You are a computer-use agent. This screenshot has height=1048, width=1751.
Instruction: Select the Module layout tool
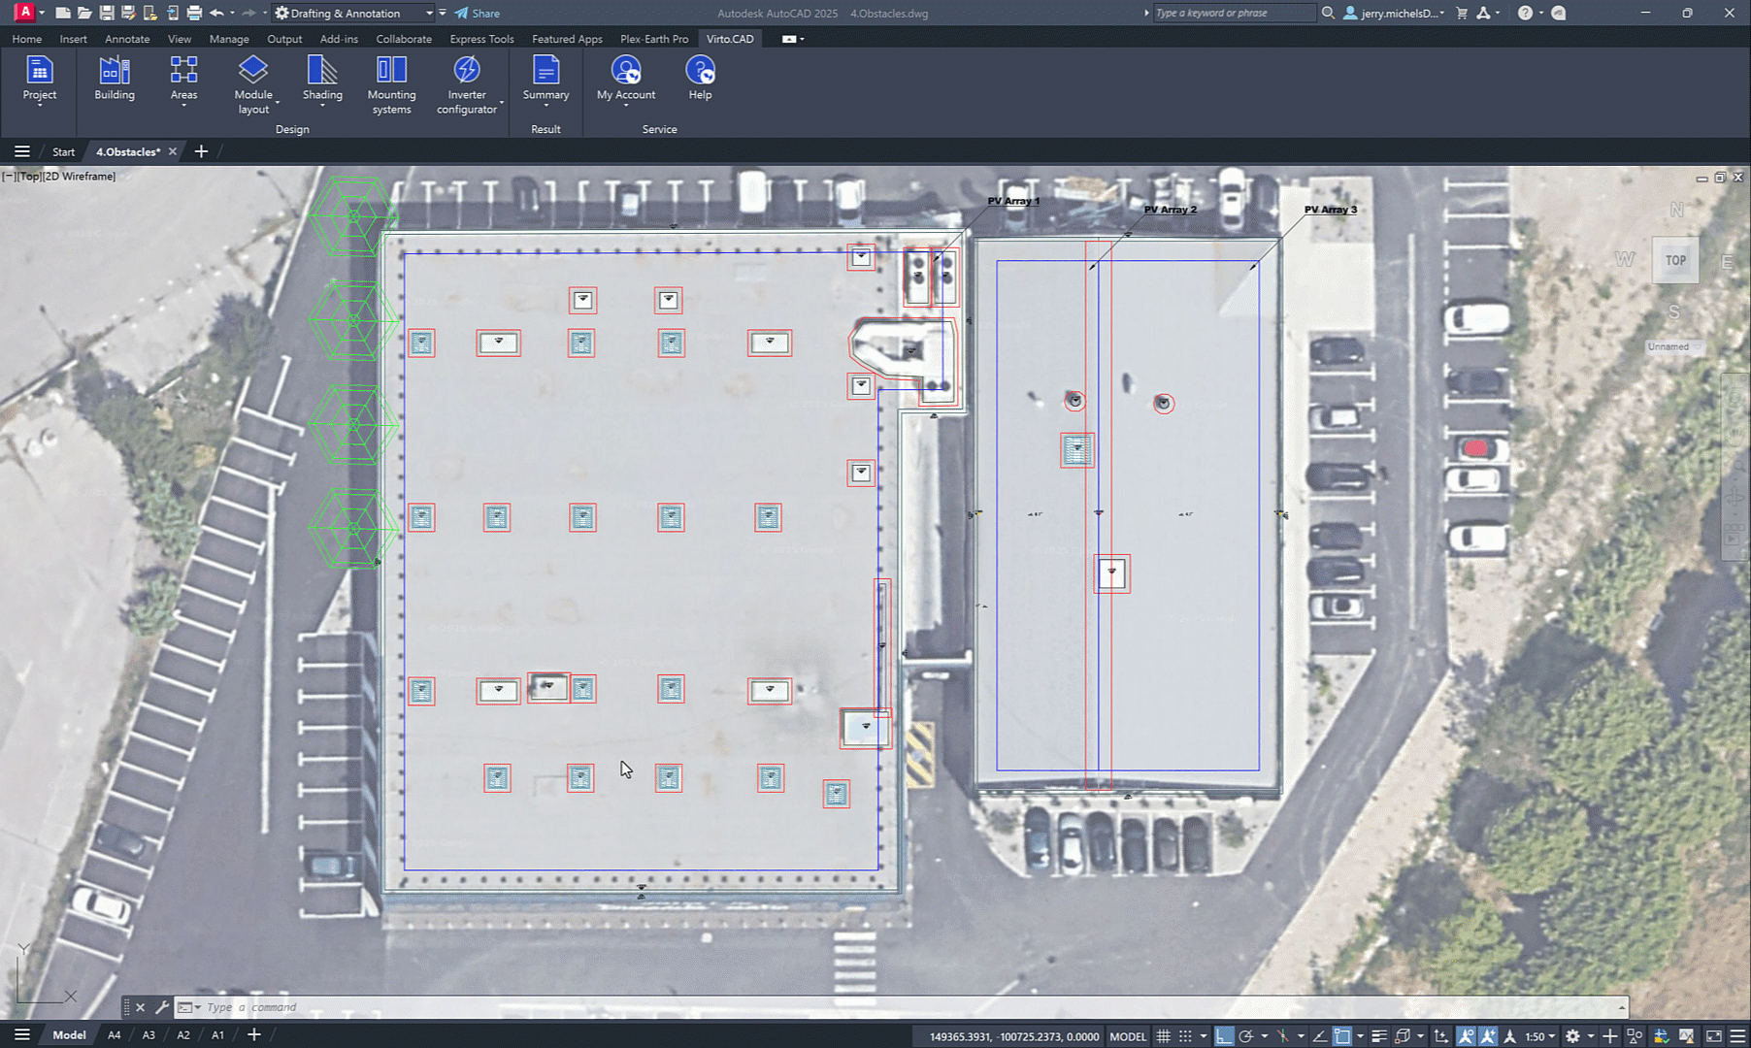(x=253, y=85)
